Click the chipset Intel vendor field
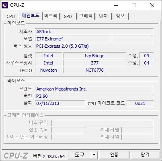Image resolution: width=162 pixels, height=161 pixels. pos(49,56)
